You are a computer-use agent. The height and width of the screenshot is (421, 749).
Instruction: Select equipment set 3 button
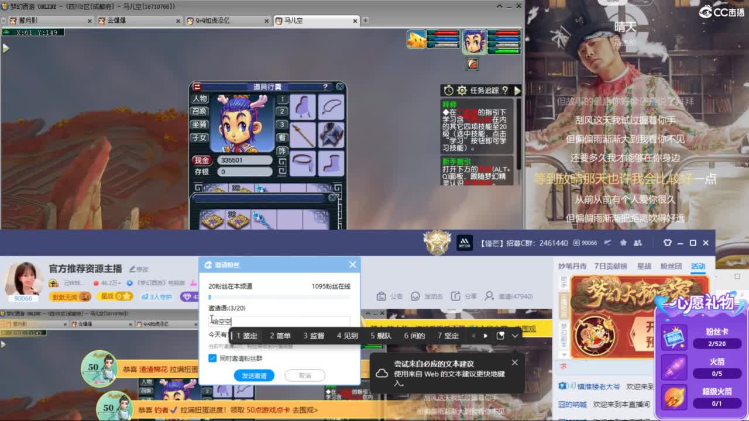point(282,125)
